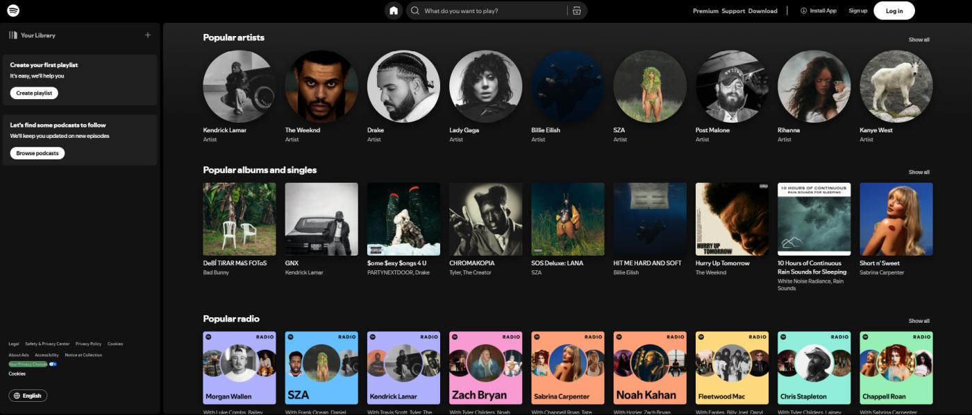Open The Weeknd artist picture
The width and height of the screenshot is (972, 415).
coord(321,86)
